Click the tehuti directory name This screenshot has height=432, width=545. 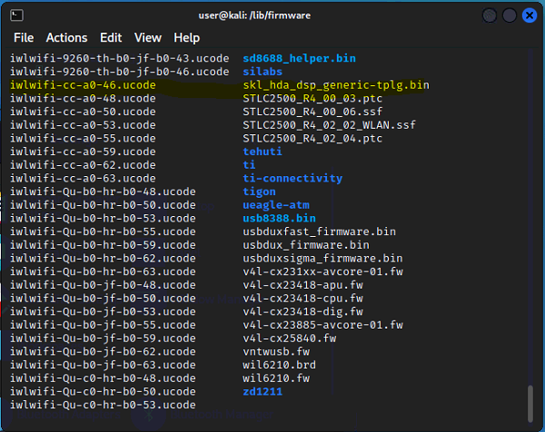click(263, 152)
